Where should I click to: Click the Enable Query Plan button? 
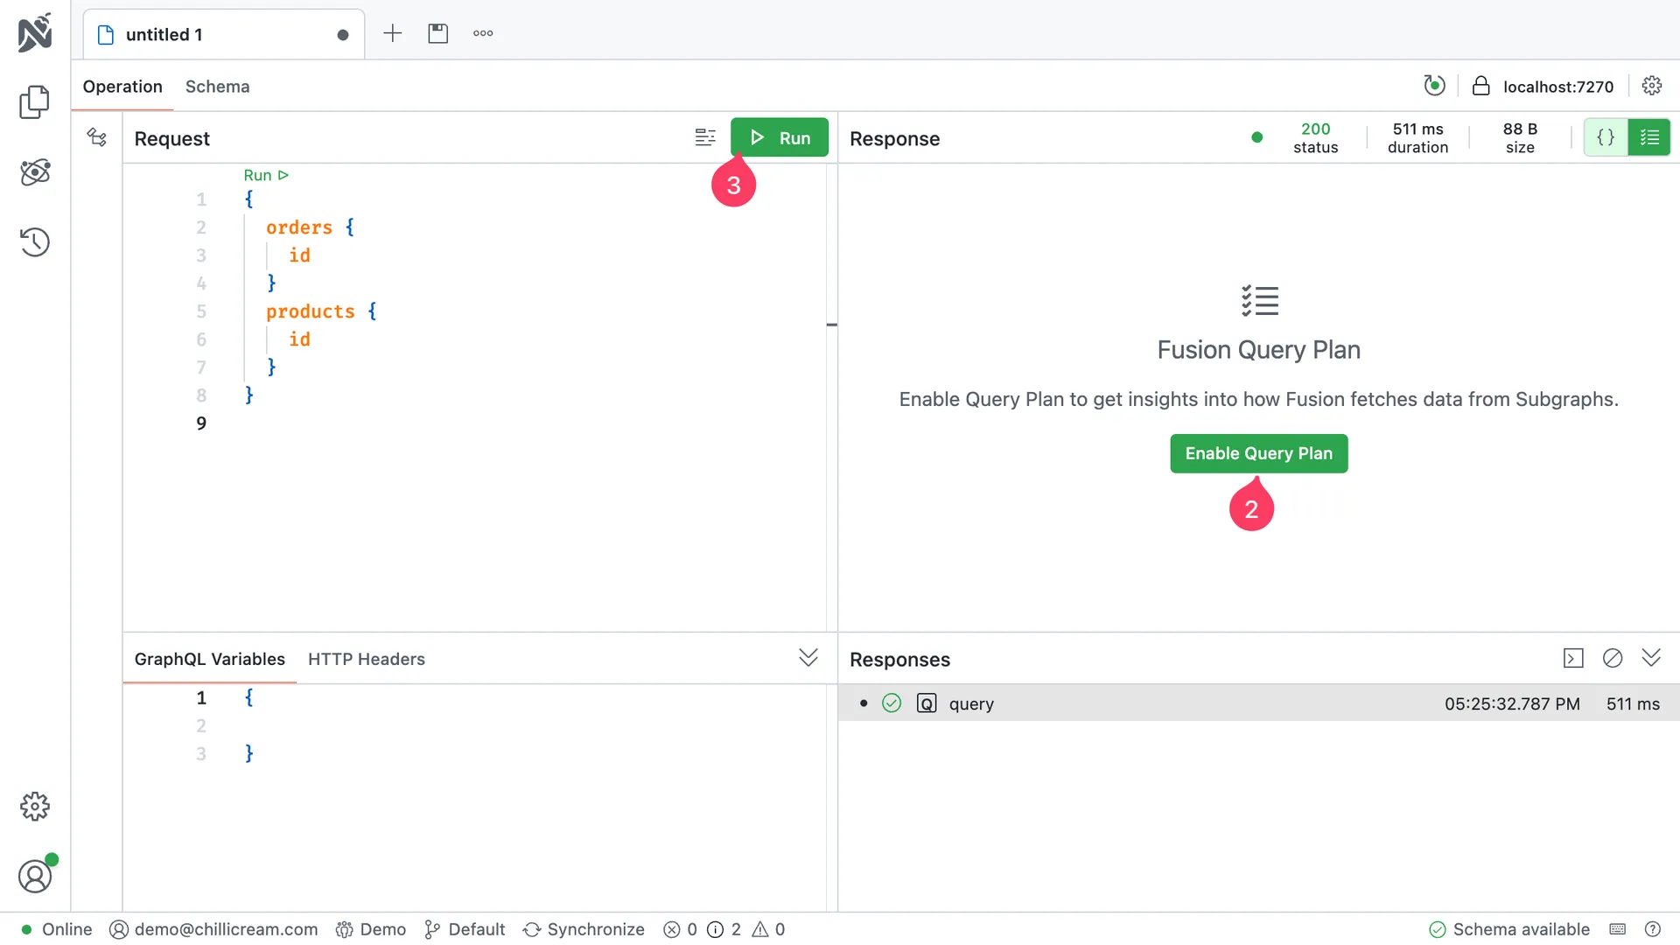pyautogui.click(x=1258, y=453)
